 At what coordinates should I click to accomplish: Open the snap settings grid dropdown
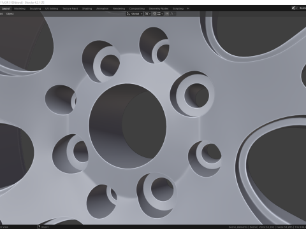coord(160,14)
